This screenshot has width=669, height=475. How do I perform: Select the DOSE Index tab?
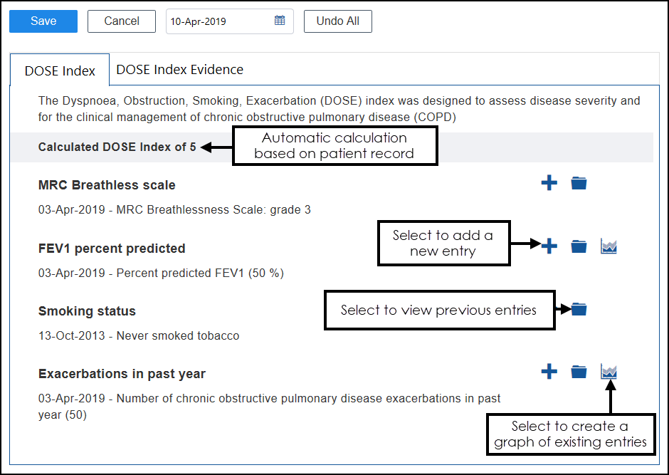pos(60,71)
